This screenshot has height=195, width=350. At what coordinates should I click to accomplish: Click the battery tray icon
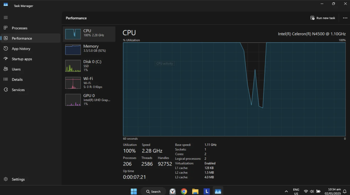pos(318,191)
